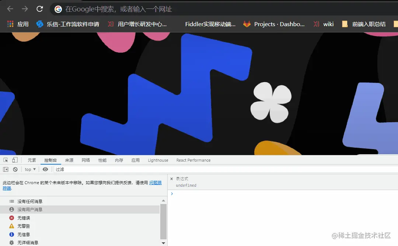398x246 pixels.
Task: Toggle the device emulation toolbar
Action: pyautogui.click(x=14, y=159)
